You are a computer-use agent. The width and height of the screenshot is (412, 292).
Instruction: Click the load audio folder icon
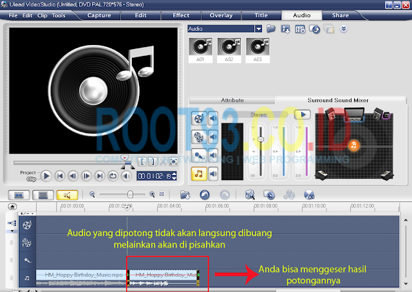(271, 29)
